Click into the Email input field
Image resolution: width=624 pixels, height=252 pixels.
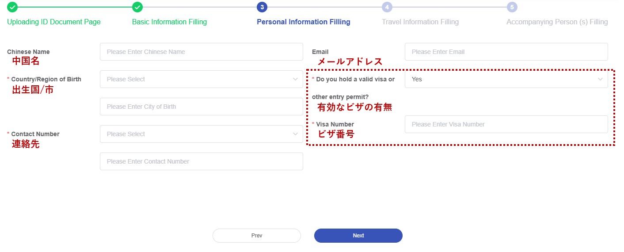(x=506, y=52)
